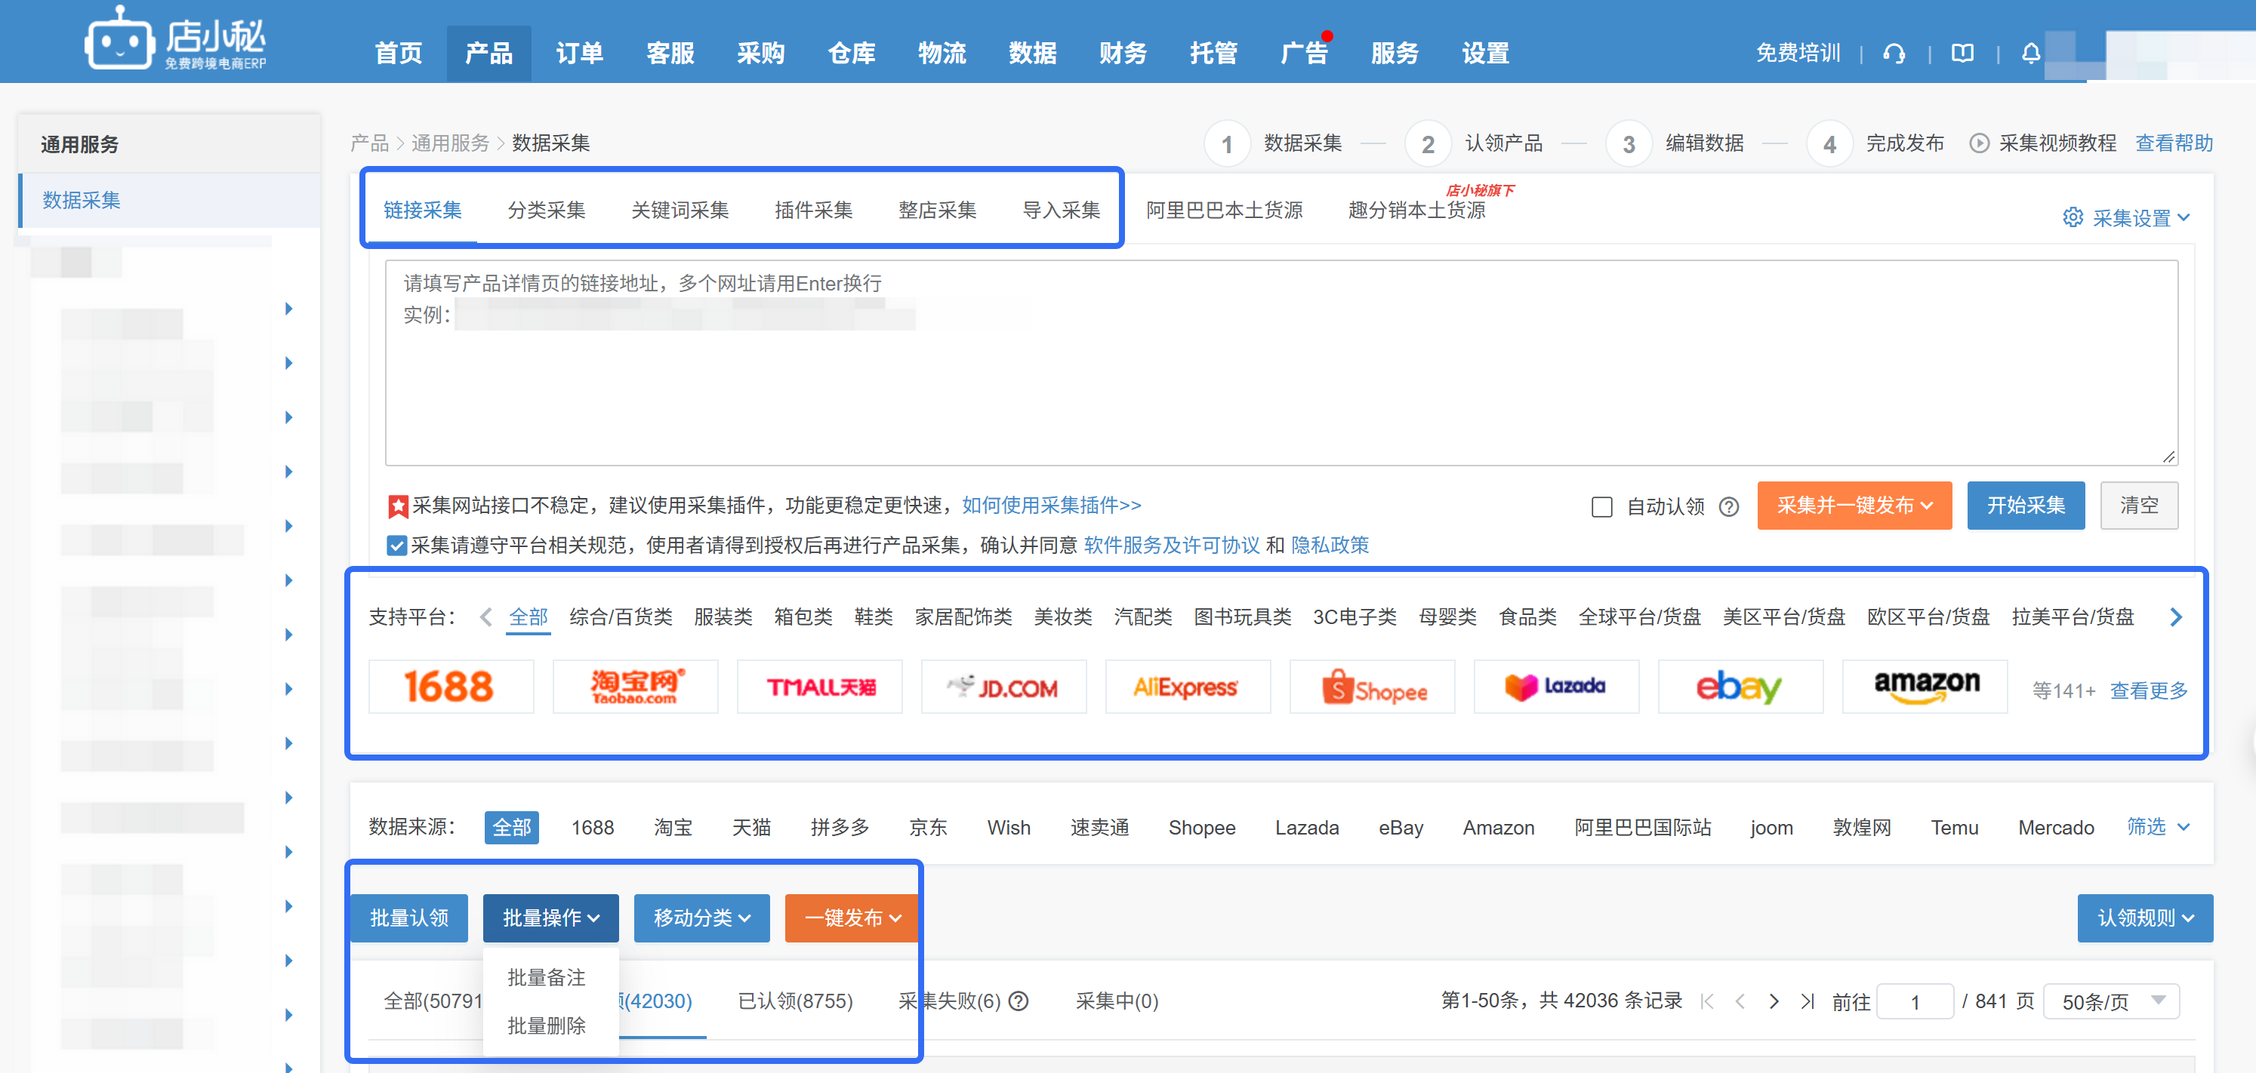Image resolution: width=2256 pixels, height=1073 pixels.
Task: Uncheck the platform rules agreement checkbox
Action: point(396,546)
